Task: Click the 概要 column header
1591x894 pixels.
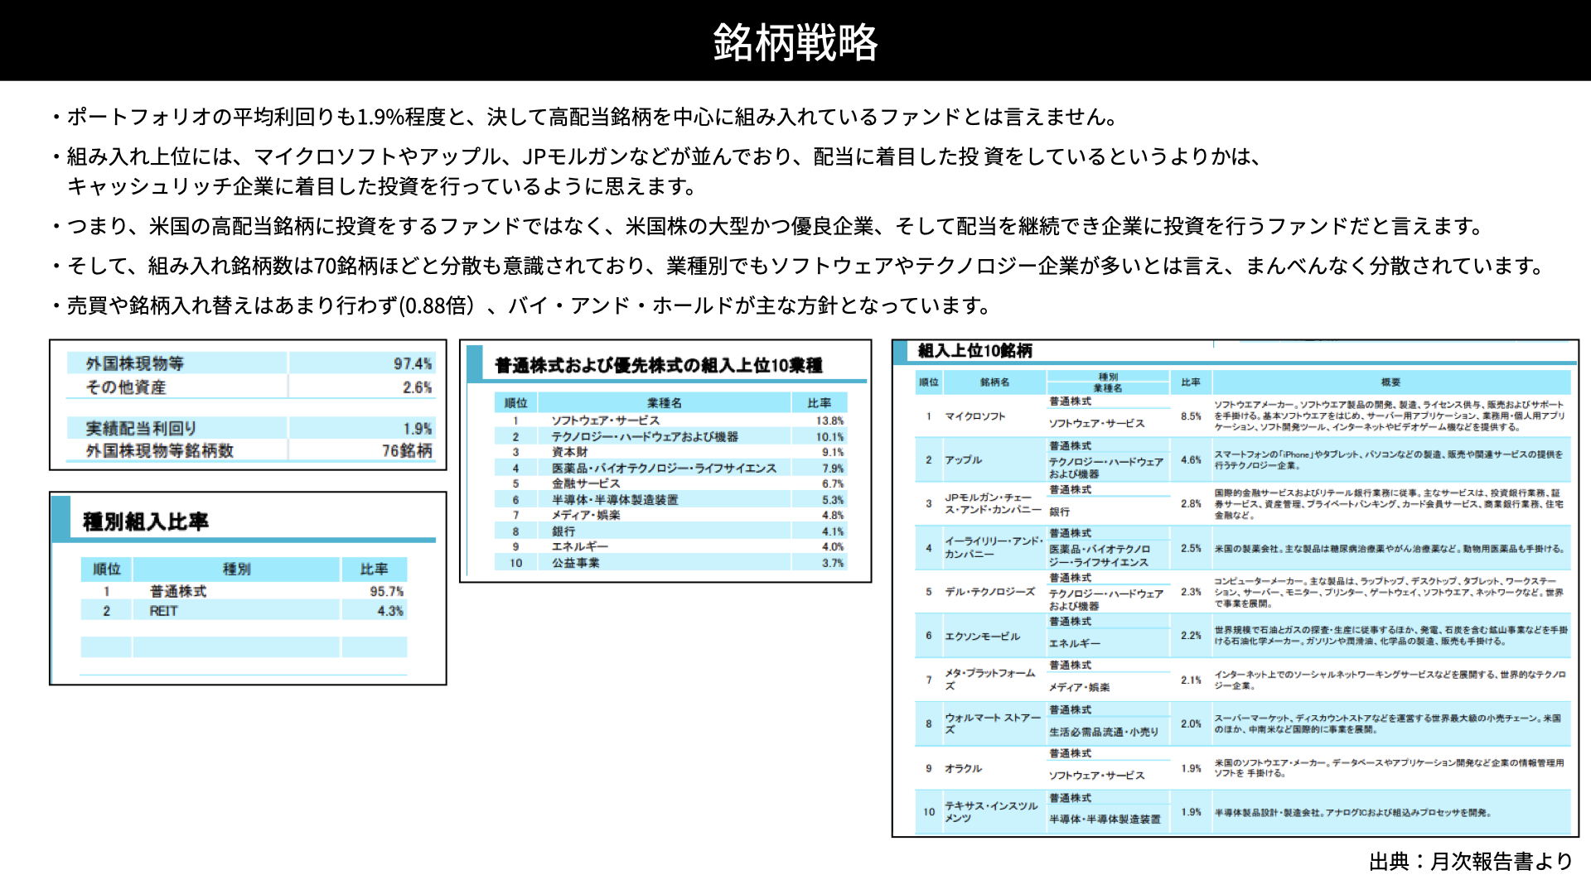Action: [x=1390, y=382]
